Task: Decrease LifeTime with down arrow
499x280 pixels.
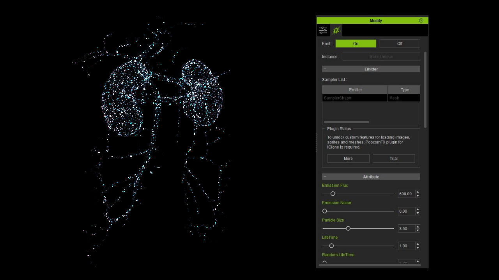Action: 418,248
